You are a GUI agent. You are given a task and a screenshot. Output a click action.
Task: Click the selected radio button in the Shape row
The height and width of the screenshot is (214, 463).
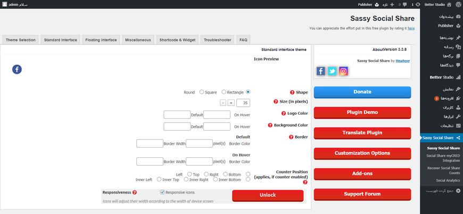point(248,92)
